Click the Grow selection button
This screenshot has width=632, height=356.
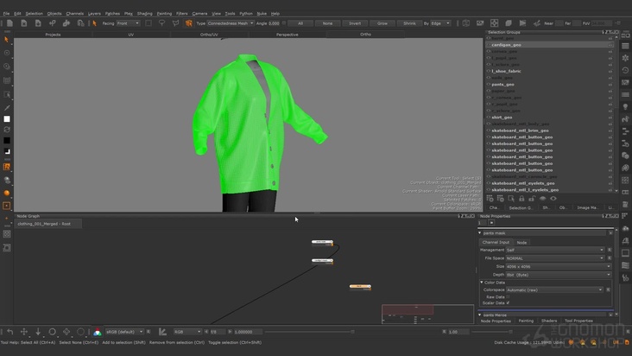click(382, 23)
